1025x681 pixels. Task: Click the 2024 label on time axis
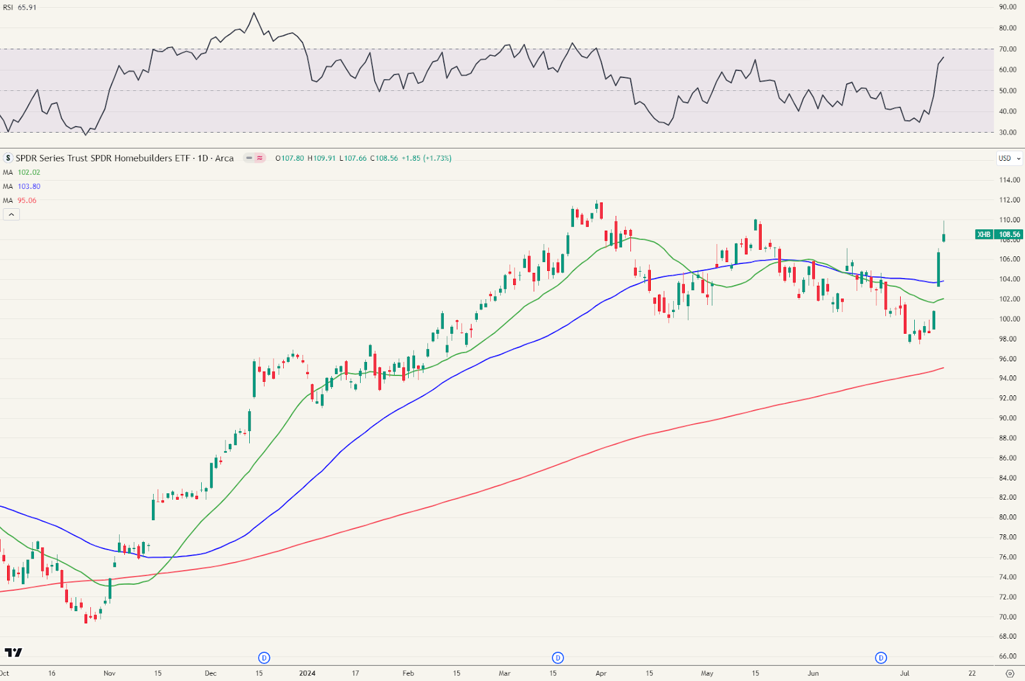click(x=307, y=673)
